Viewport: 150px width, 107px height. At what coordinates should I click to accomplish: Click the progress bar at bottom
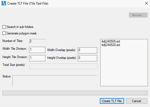coord(75,93)
